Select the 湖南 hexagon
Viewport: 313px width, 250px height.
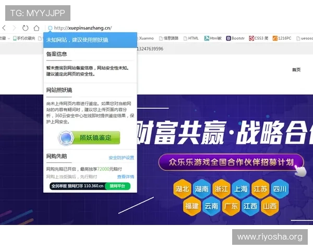201,189
